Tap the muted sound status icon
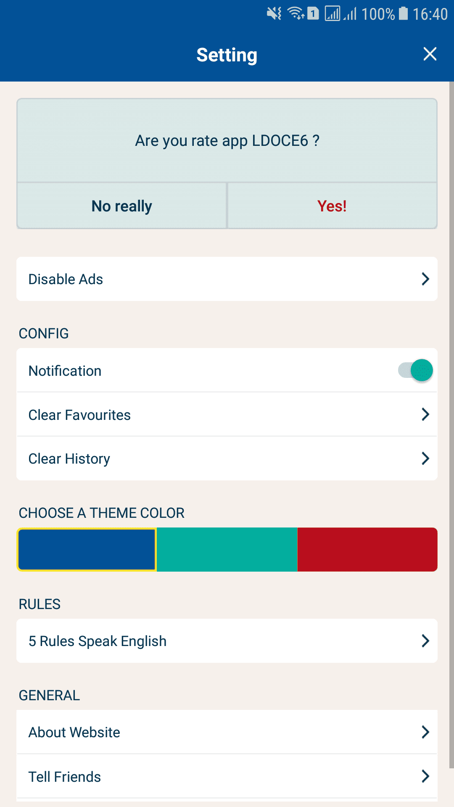This screenshot has height=807, width=454. [274, 14]
